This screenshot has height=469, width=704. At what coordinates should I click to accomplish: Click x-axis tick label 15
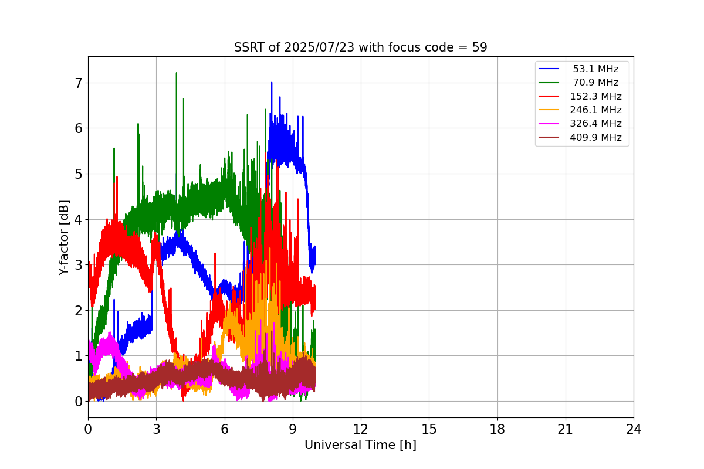pos(429,429)
